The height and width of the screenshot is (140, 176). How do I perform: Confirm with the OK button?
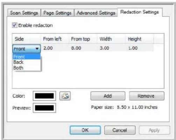click(x=85, y=130)
